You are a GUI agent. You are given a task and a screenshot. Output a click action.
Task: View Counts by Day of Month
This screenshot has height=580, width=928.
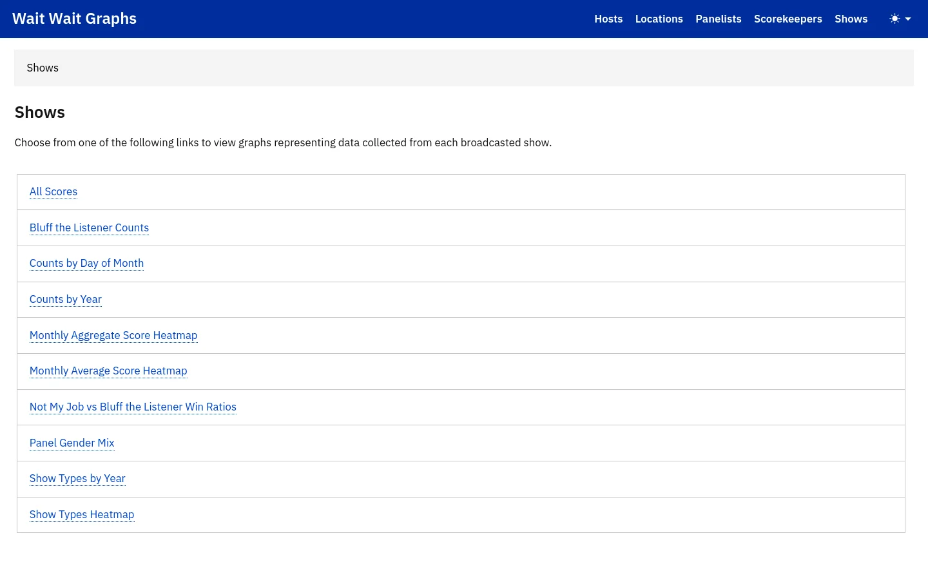(86, 263)
